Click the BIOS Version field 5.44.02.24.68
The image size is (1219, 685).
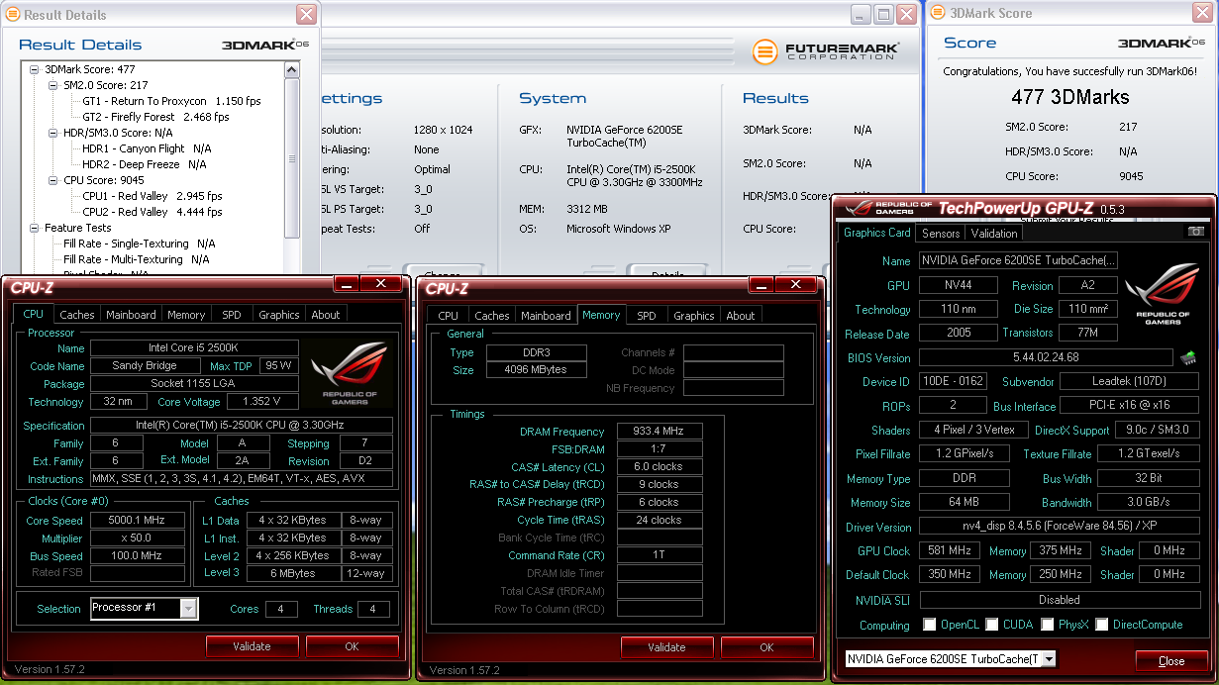coord(1046,357)
